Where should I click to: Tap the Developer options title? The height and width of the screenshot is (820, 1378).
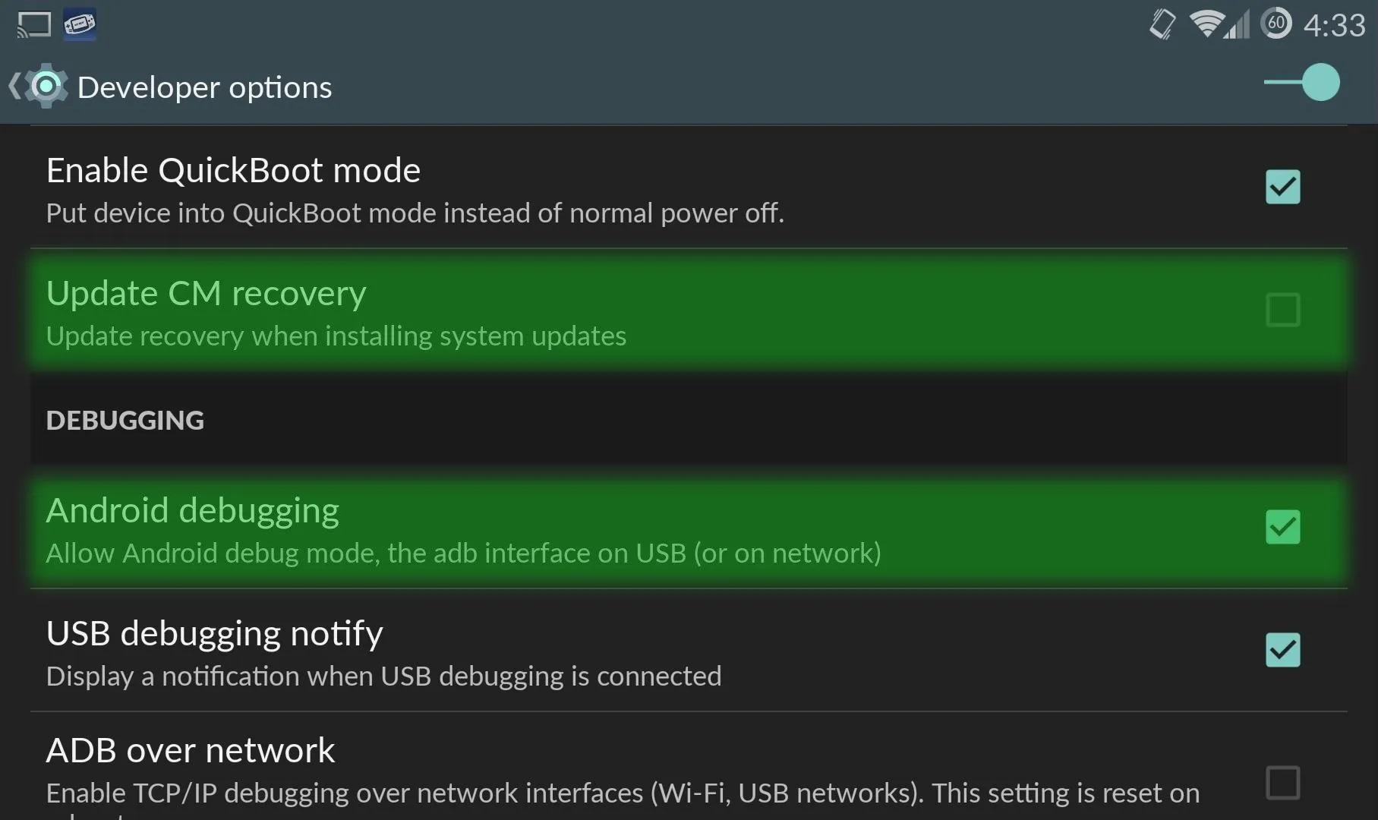[205, 87]
